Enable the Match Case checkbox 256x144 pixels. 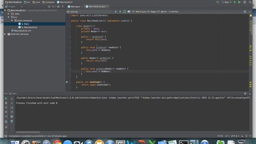click(x=133, y=12)
